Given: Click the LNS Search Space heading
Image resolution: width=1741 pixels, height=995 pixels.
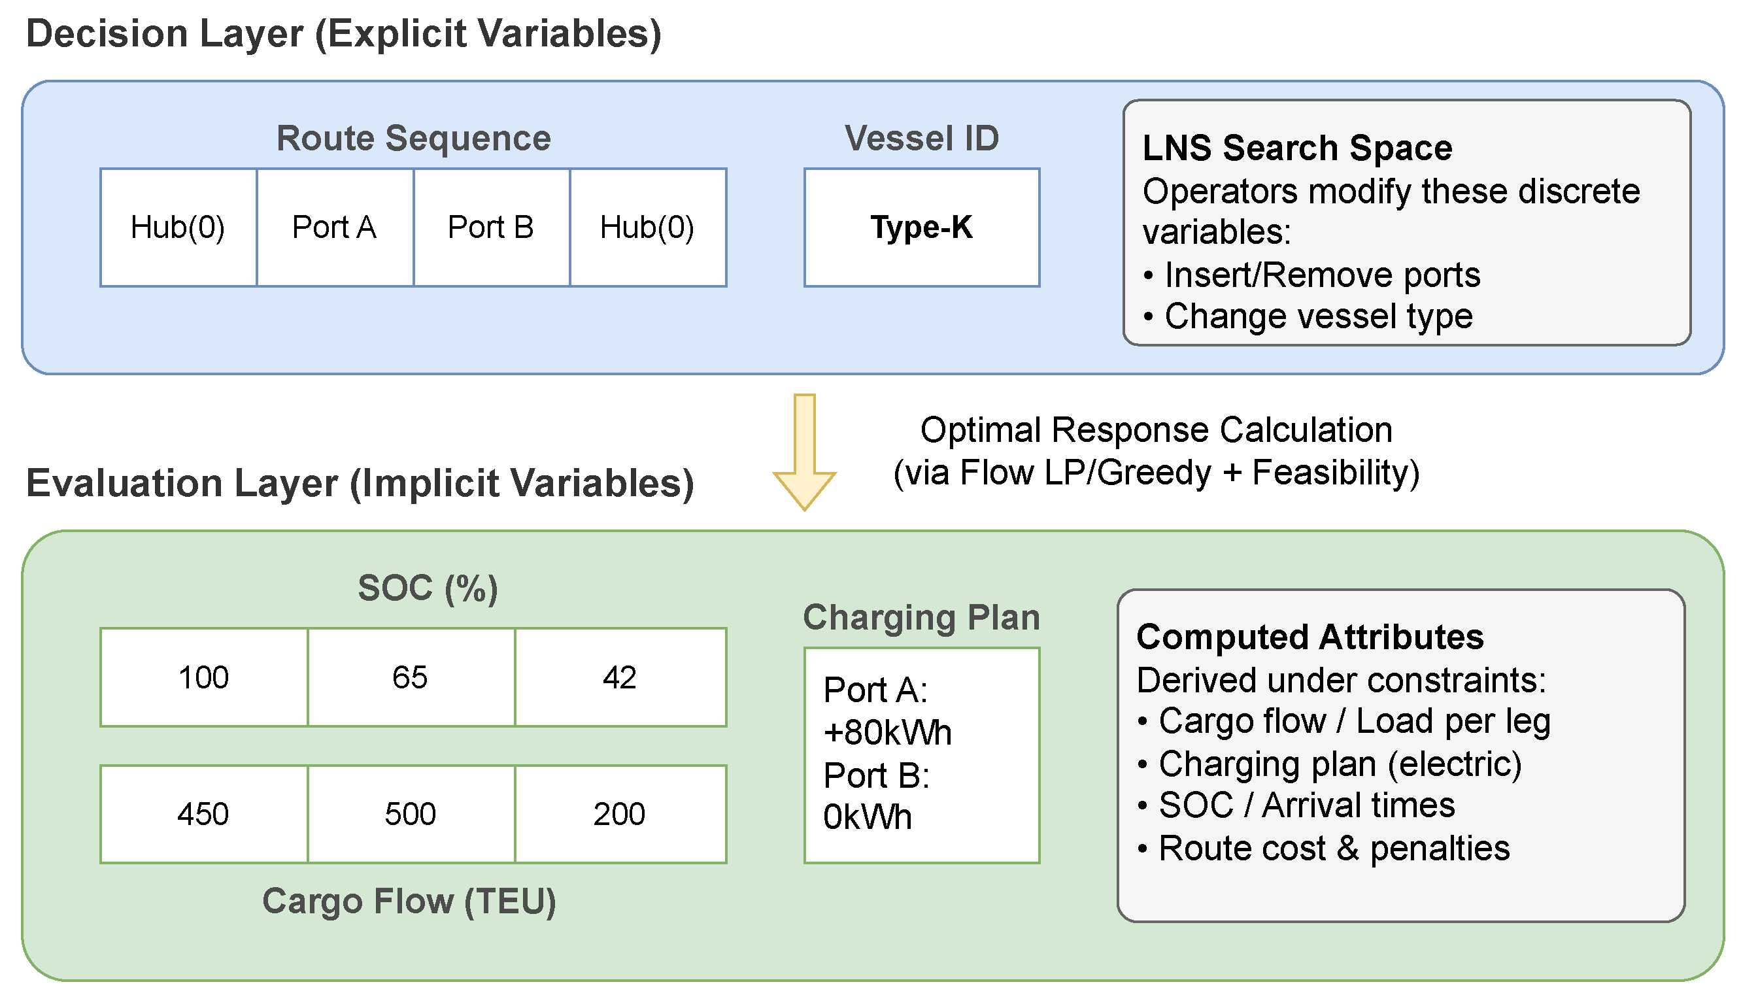Looking at the screenshot, I should pyautogui.click(x=1297, y=148).
